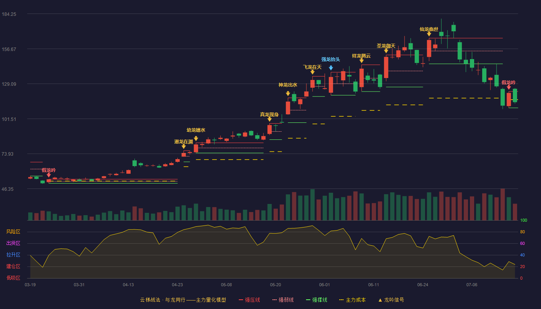Select the blue 强龙抬头 arrow marker
Image resolution: width=541 pixels, height=309 pixels.
click(x=331, y=68)
